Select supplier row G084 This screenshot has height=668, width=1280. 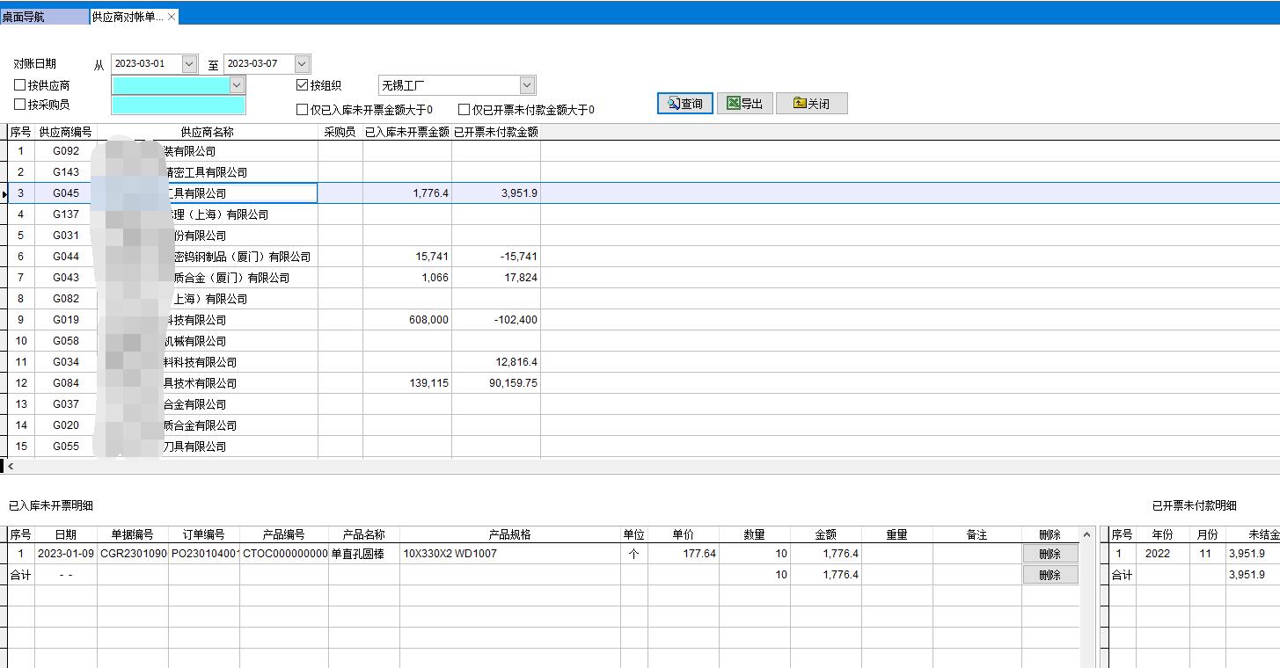(x=66, y=383)
